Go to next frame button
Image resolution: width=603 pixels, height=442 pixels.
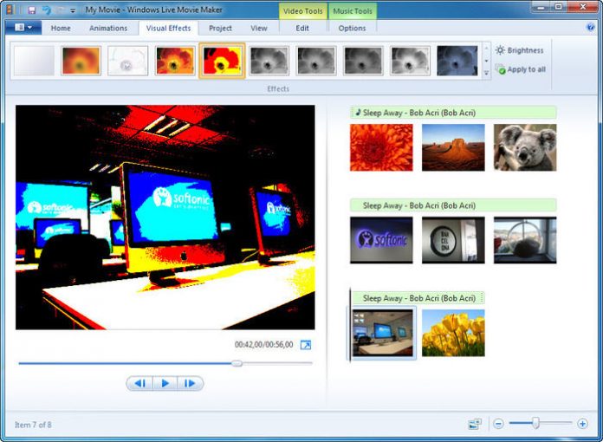coord(190,383)
